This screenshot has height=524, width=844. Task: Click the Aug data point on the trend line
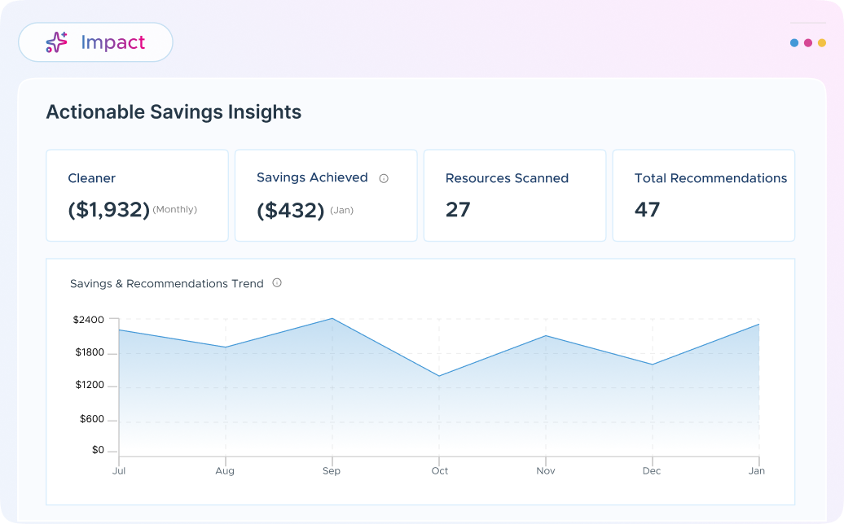point(225,347)
